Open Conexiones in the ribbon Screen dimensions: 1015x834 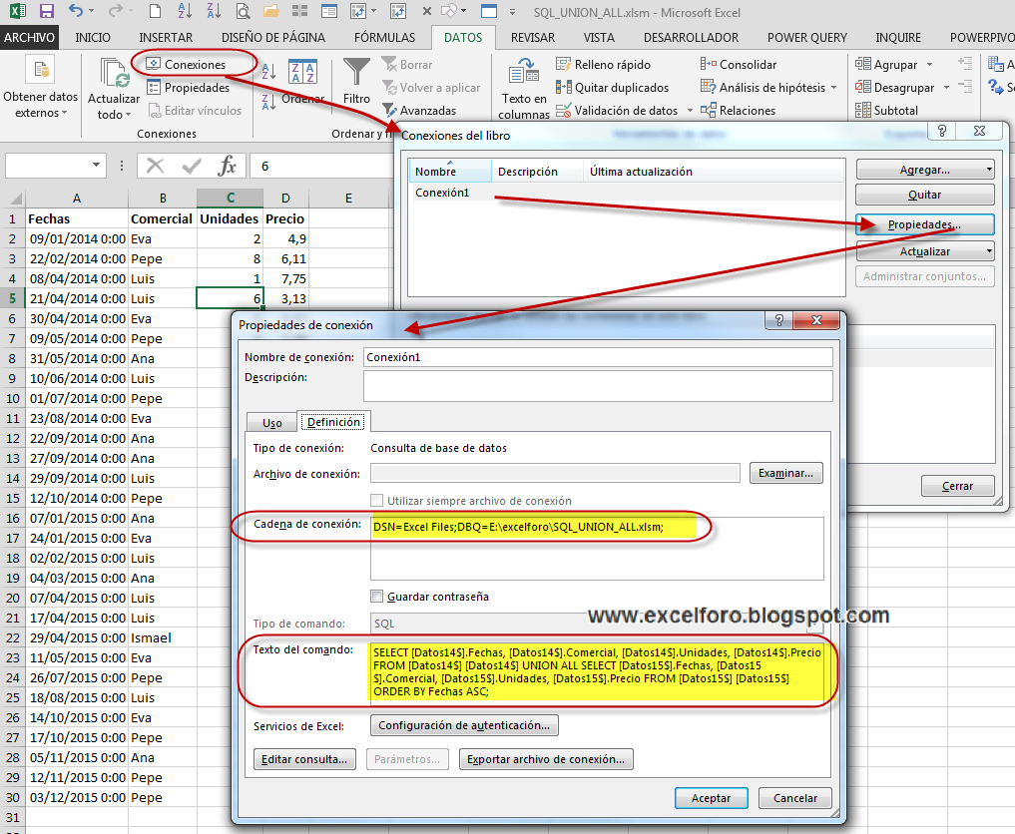[187, 64]
